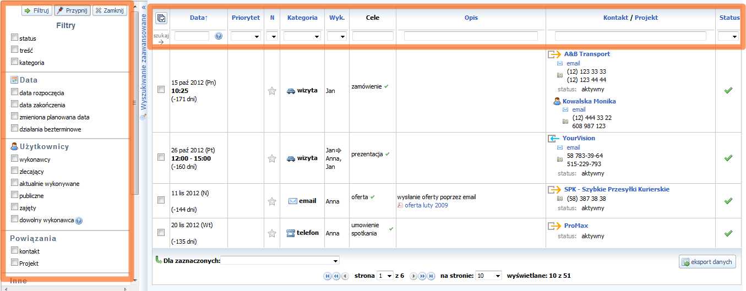The height and width of the screenshot is (291, 746).
Task: Go to the first page icon
Action: click(x=328, y=276)
